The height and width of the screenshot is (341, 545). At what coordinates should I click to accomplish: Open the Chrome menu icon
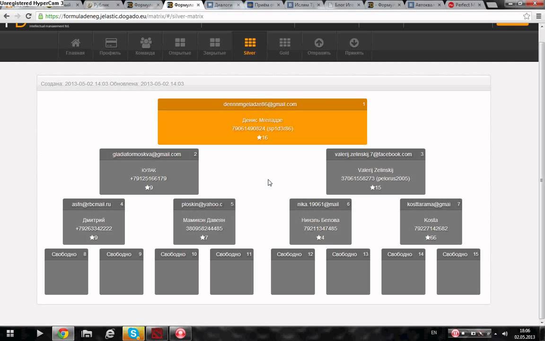[538, 16]
